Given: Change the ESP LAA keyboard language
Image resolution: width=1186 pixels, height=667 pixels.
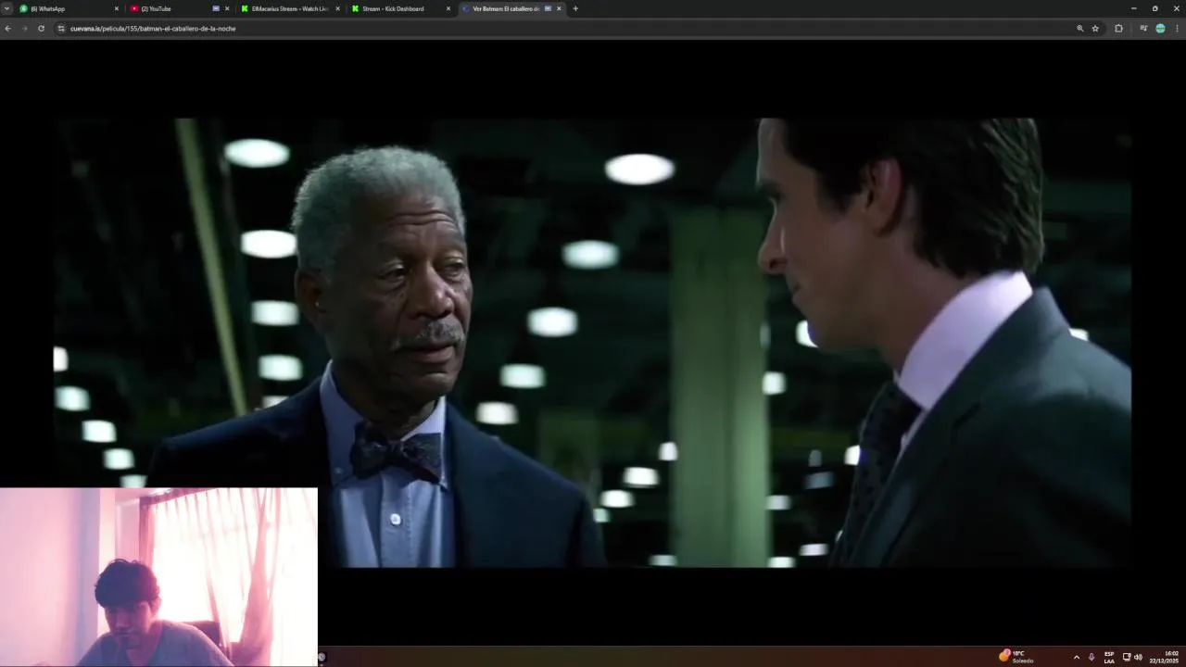Looking at the screenshot, I should (1109, 657).
